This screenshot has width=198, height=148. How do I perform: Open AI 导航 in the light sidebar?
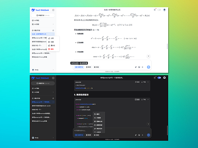pos(43,20)
